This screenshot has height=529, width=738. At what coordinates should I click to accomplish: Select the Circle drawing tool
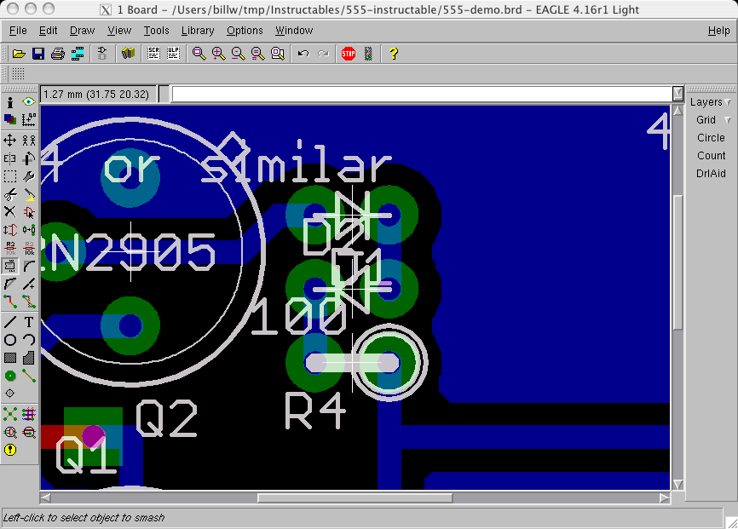(10, 340)
